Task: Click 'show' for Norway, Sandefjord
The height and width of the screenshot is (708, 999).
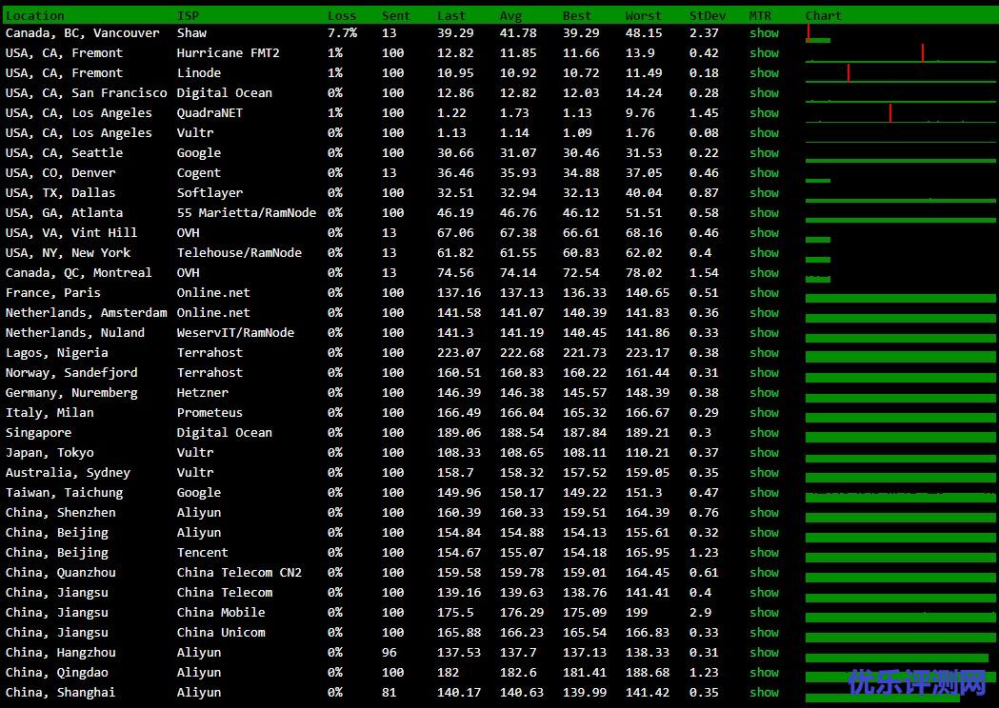Action: [x=764, y=372]
